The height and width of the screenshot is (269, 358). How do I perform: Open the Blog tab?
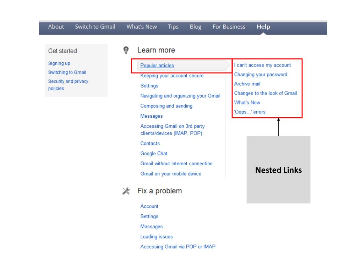pyautogui.click(x=195, y=27)
